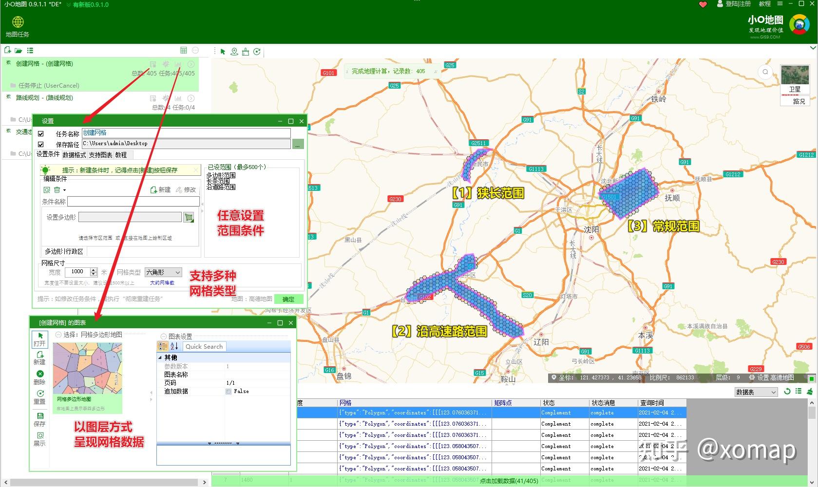Click the red heart favorite icon
This screenshot has height=487, width=818.
click(703, 4)
